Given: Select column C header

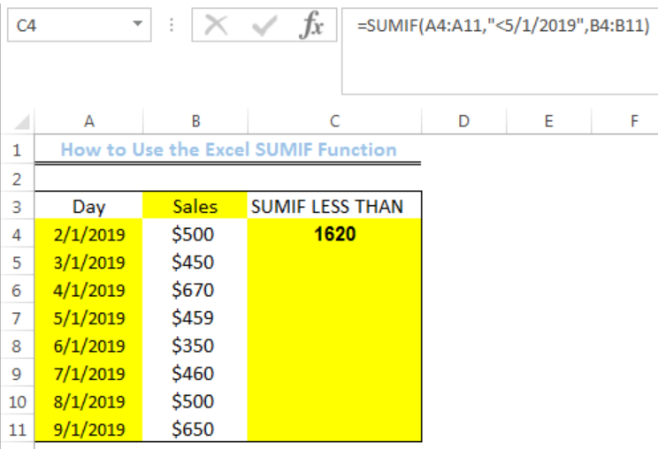Looking at the screenshot, I should [x=334, y=122].
